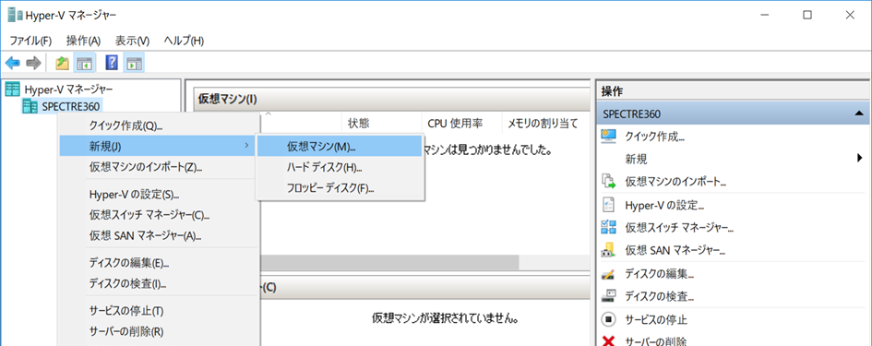The height and width of the screenshot is (346, 872).
Task: Open the 表示(V) menu
Action: pos(132,41)
